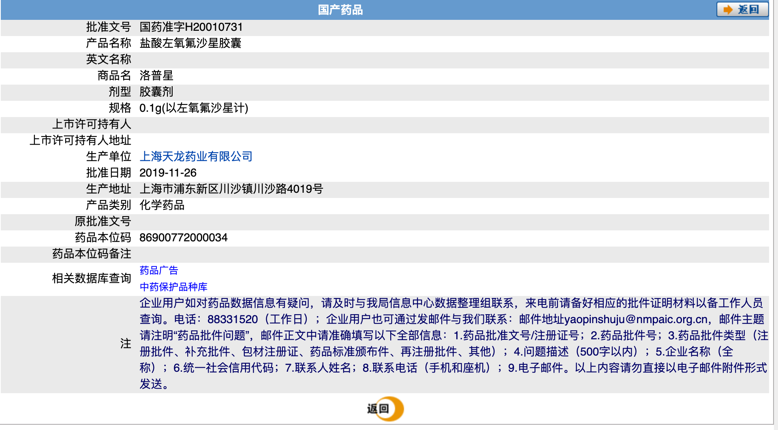Screen dimensions: 778x430
Task: Click the top-right 返回 button with arrow
Action: pyautogui.click(x=742, y=9)
